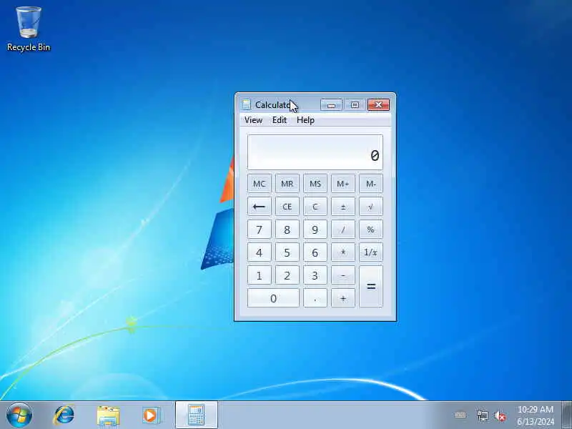The height and width of the screenshot is (429, 572).
Task: Toggle sign with the ± button
Action: (343, 207)
